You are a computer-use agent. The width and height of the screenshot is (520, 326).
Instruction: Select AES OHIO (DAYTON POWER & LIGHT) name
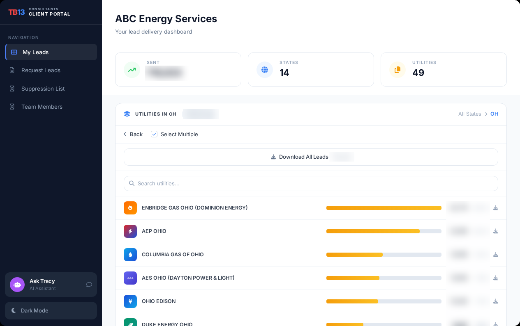188,278
